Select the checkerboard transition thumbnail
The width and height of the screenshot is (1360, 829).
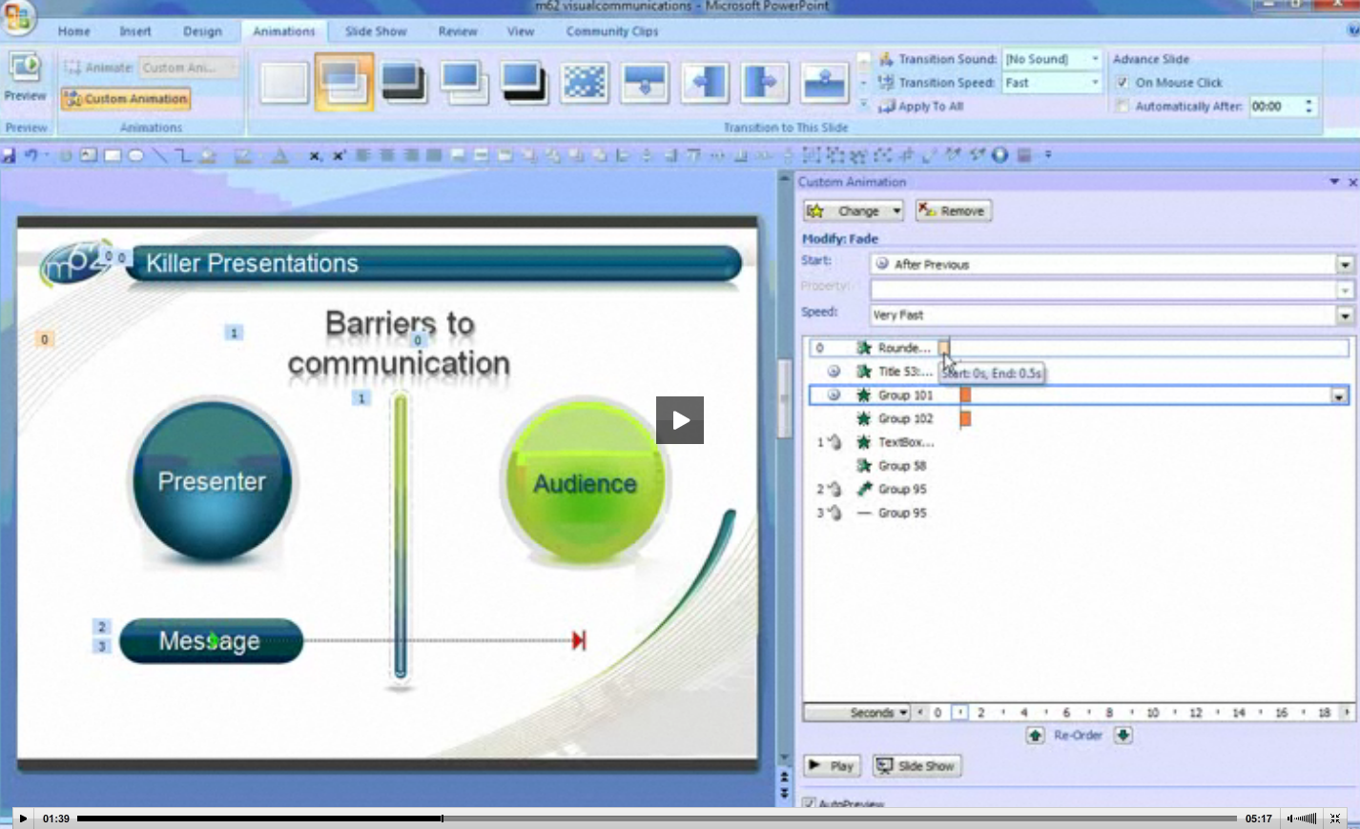click(585, 83)
